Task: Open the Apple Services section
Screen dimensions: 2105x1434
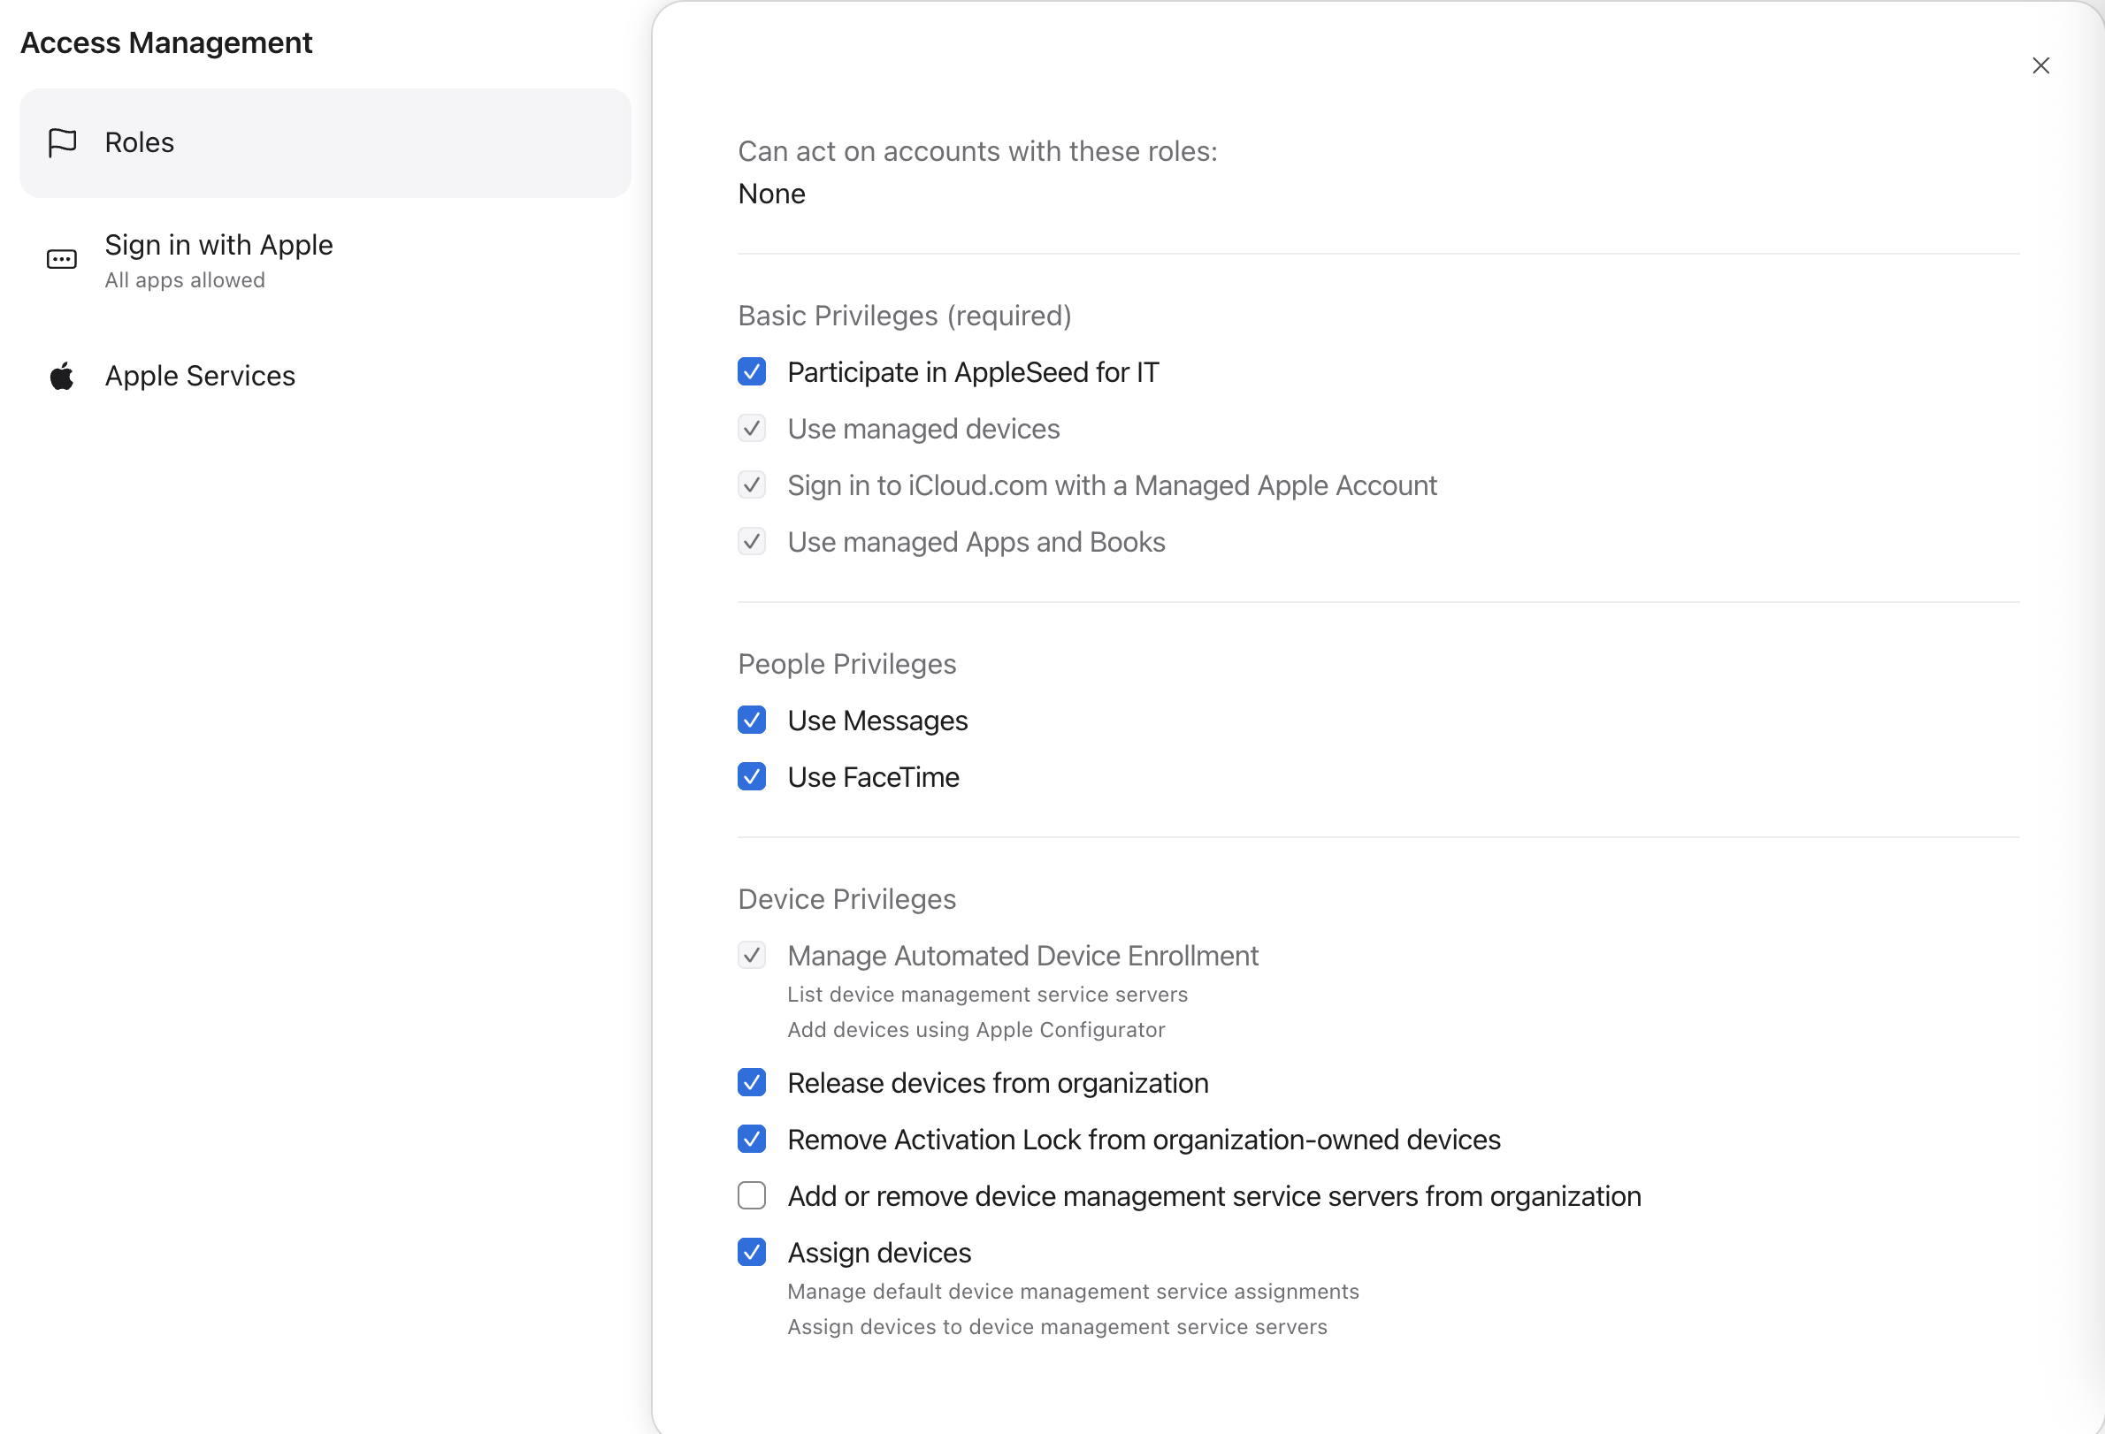Action: pos(325,376)
